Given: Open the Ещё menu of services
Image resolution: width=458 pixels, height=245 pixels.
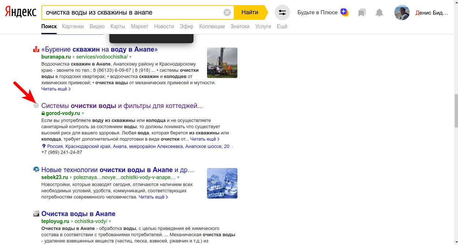Looking at the screenshot, I should (282, 26).
